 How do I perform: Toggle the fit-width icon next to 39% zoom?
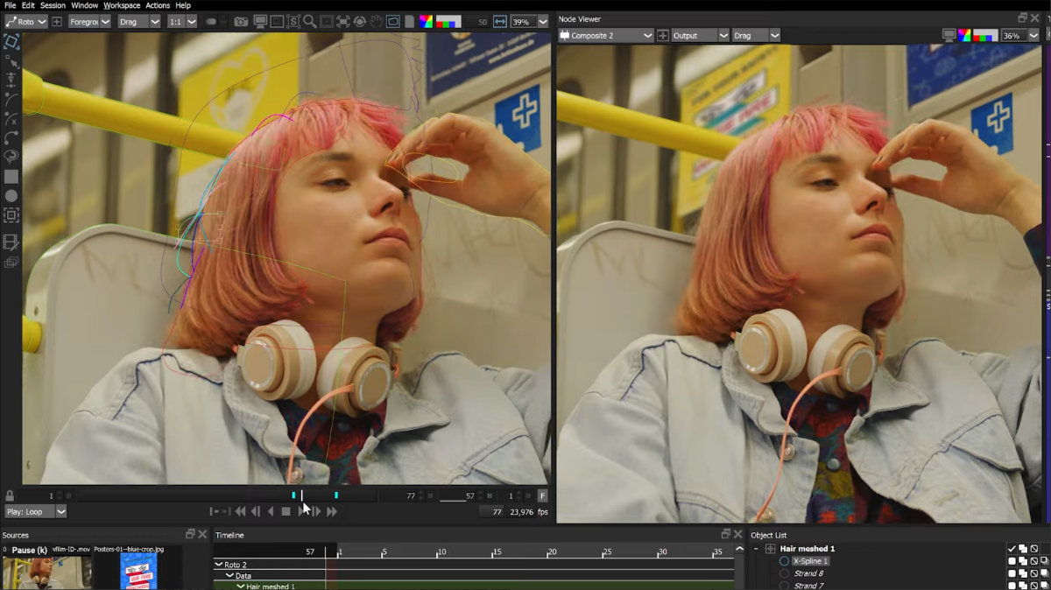pos(500,22)
